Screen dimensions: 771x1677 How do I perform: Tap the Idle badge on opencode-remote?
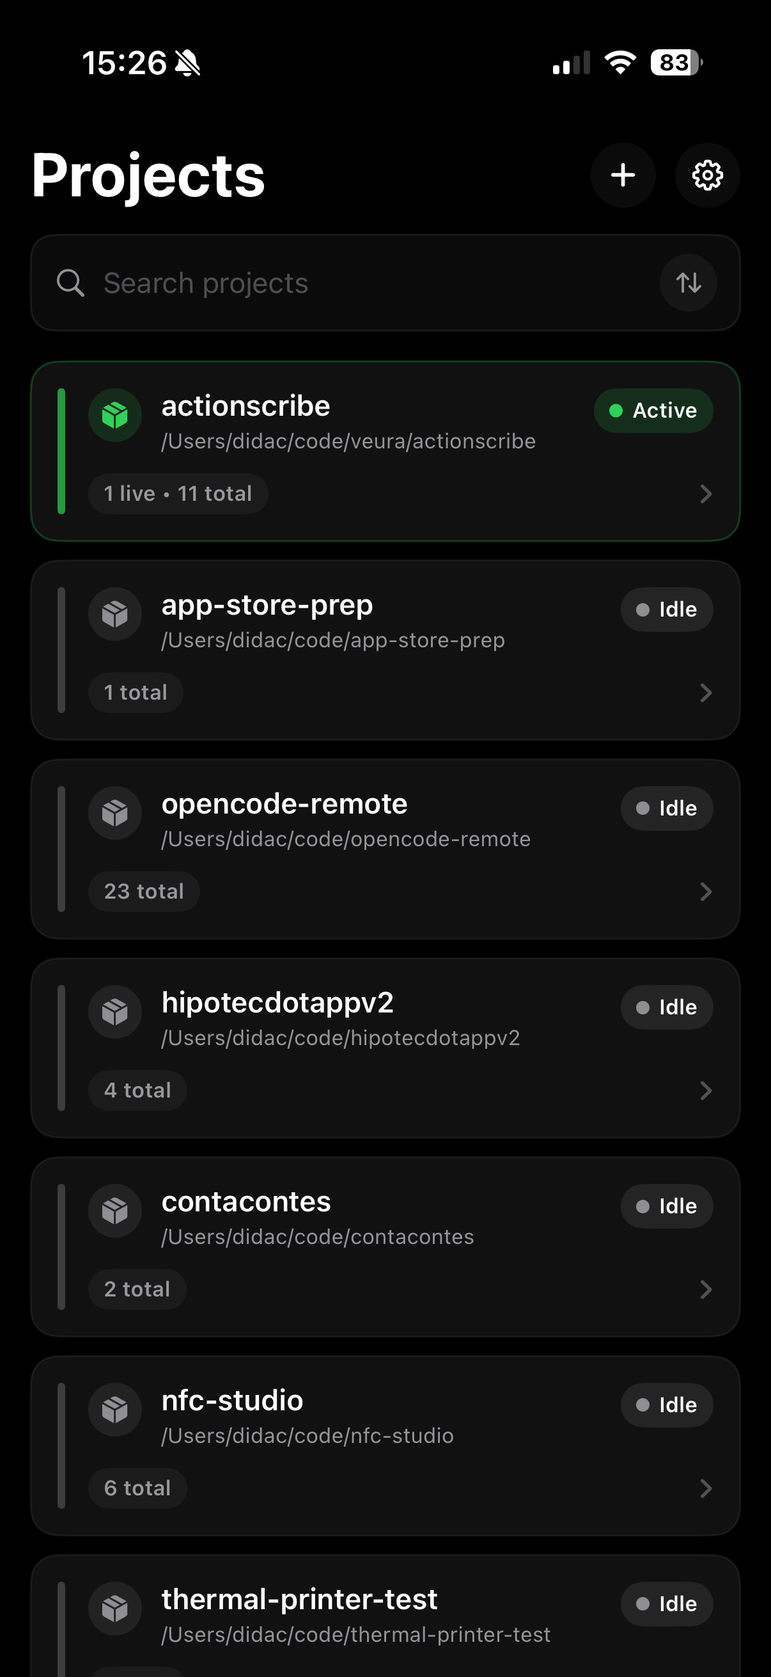coord(666,808)
